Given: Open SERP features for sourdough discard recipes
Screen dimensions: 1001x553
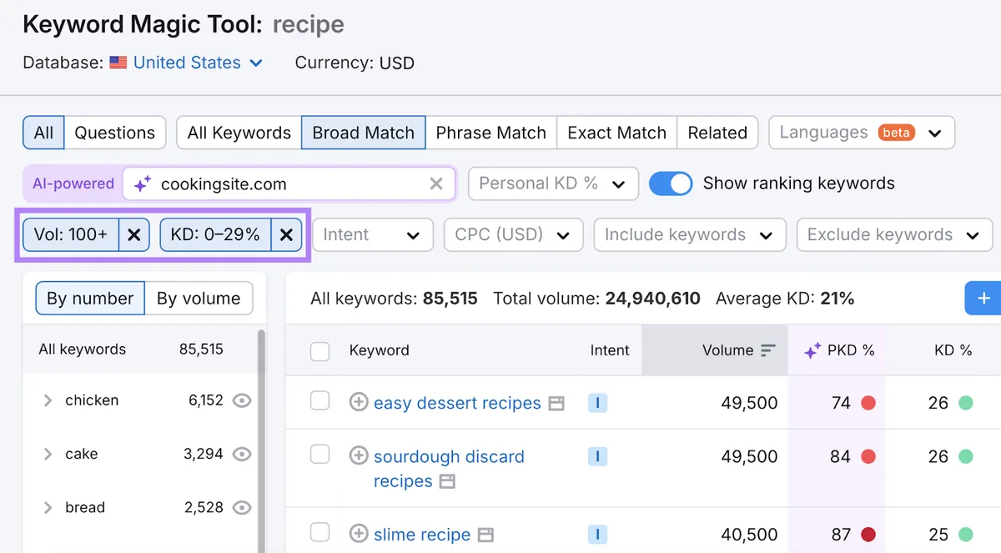Looking at the screenshot, I should [x=447, y=482].
